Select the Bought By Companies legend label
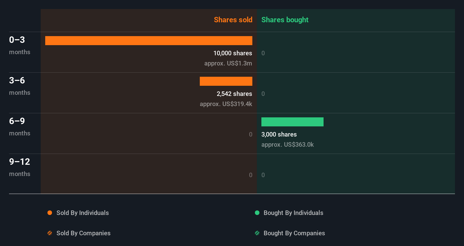464x246 pixels. (294, 233)
